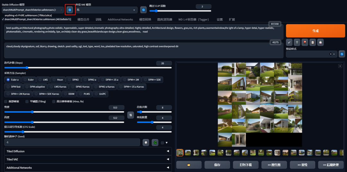Toggle the extra seed options checkbox

point(163,143)
